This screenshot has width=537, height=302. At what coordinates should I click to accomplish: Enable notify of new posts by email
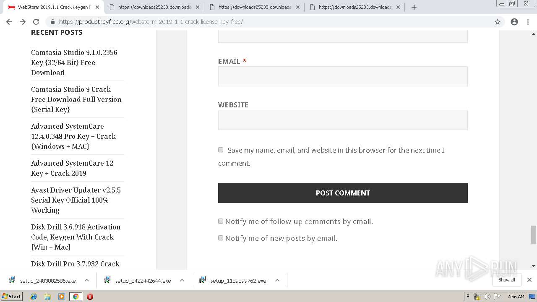[x=221, y=238]
